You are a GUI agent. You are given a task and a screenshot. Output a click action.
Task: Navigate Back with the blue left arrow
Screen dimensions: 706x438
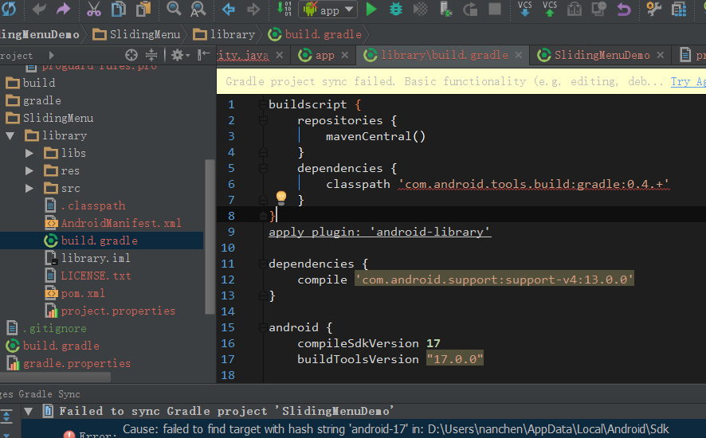click(229, 9)
